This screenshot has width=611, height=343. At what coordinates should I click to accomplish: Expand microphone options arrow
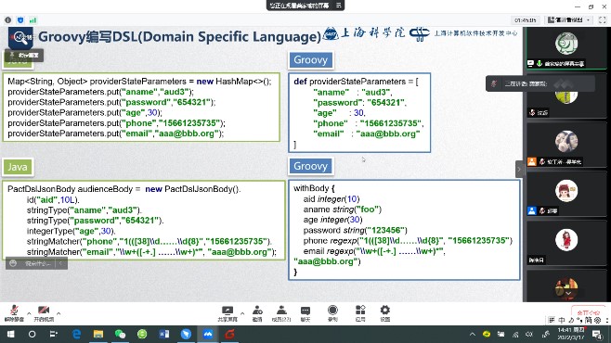pyautogui.click(x=29, y=313)
